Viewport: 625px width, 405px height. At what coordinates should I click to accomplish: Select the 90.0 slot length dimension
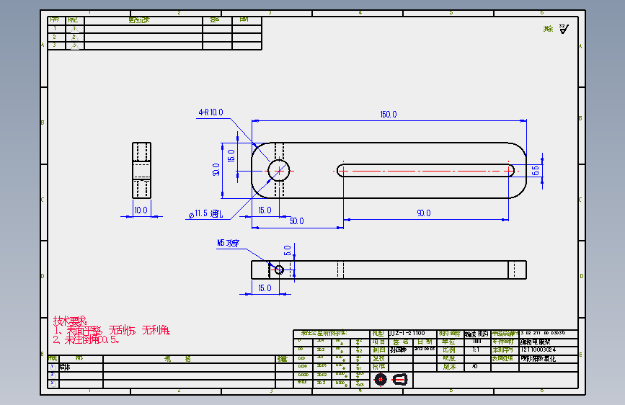(424, 213)
